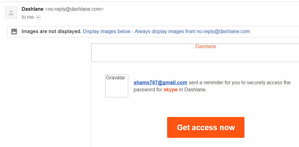Expand recipient details arrow beside "to me"
Image resolution: width=299 pixels, height=147 pixels.
tap(38, 17)
